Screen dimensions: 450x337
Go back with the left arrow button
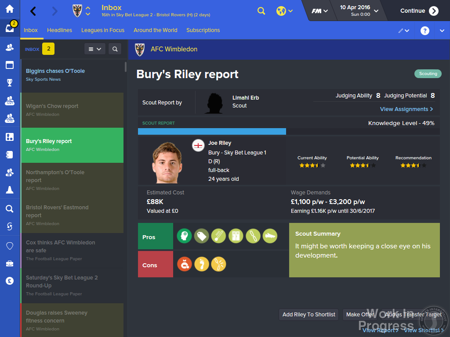(33, 11)
